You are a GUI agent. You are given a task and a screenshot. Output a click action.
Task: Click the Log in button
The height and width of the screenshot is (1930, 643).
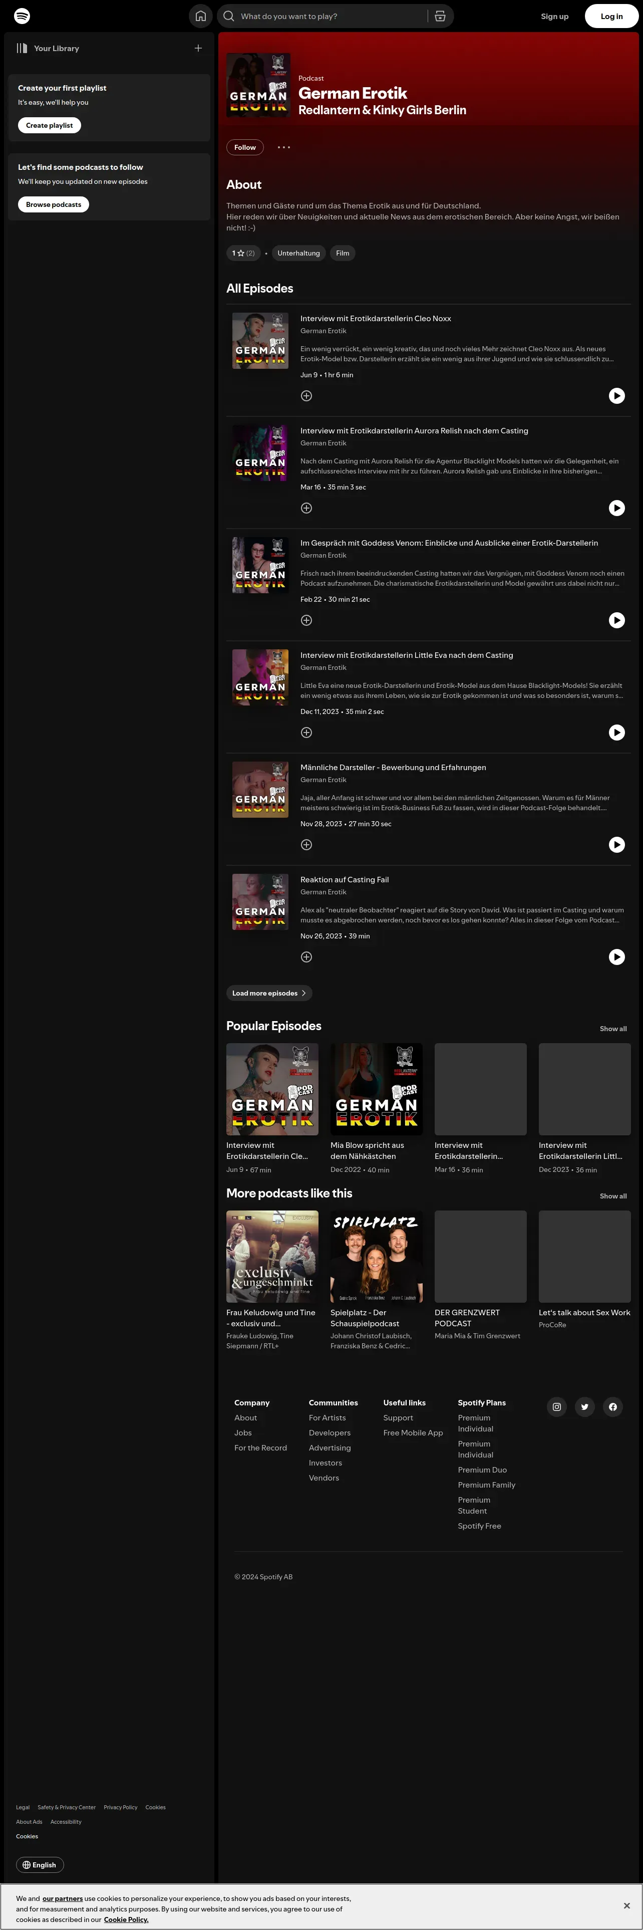pyautogui.click(x=611, y=16)
